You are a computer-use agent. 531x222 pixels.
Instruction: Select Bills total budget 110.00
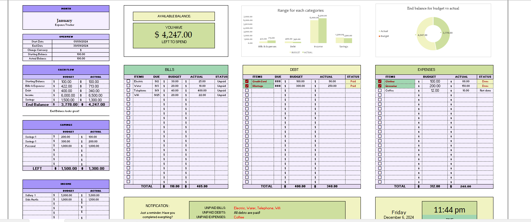click(175, 186)
